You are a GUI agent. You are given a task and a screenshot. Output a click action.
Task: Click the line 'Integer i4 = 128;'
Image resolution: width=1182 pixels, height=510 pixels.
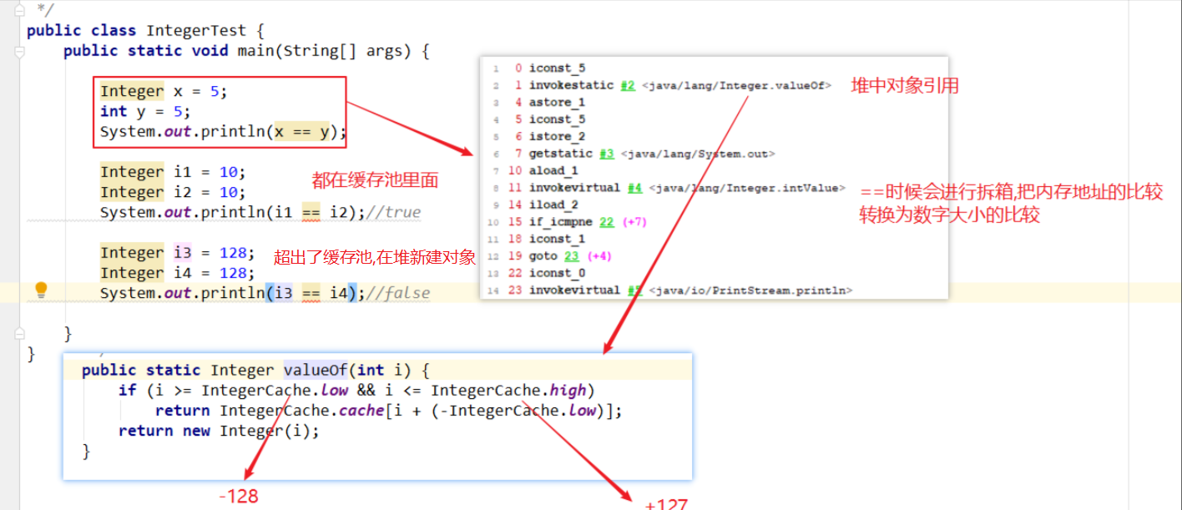coord(177,273)
